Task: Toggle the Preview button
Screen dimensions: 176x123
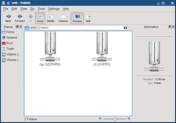Action: coord(77,18)
